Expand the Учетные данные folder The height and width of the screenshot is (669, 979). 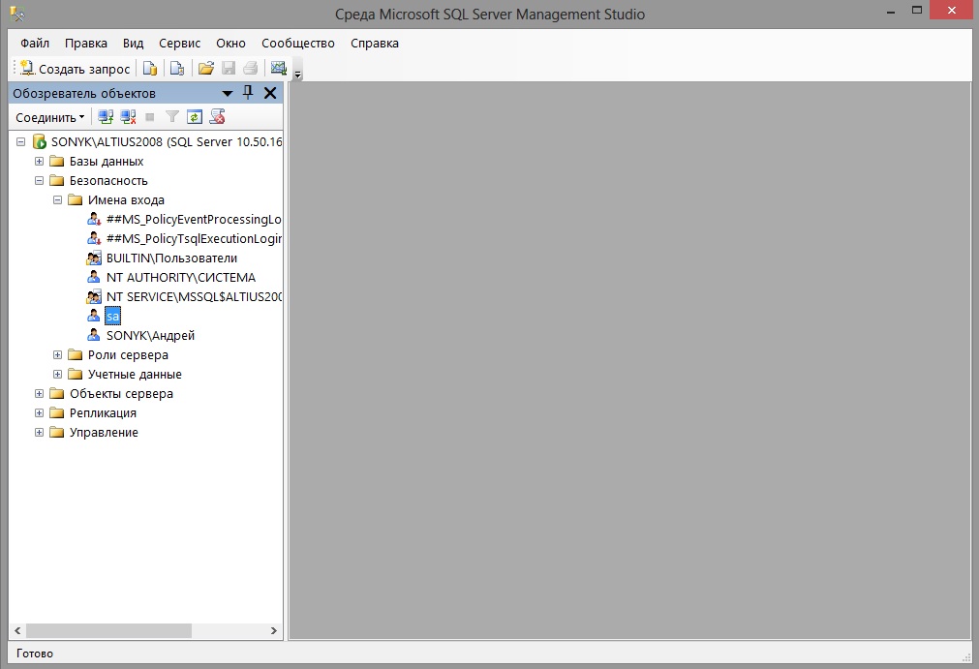click(57, 374)
